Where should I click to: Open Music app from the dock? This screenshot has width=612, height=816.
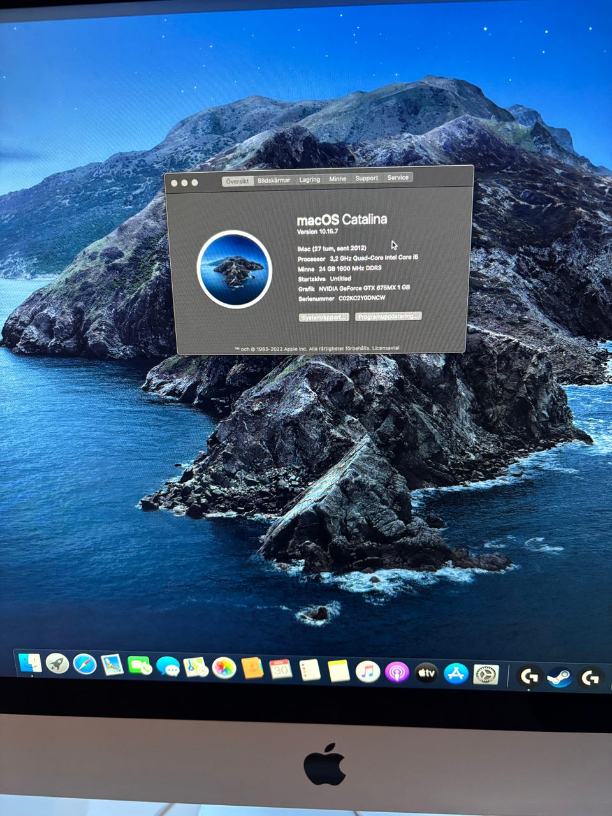tap(367, 671)
